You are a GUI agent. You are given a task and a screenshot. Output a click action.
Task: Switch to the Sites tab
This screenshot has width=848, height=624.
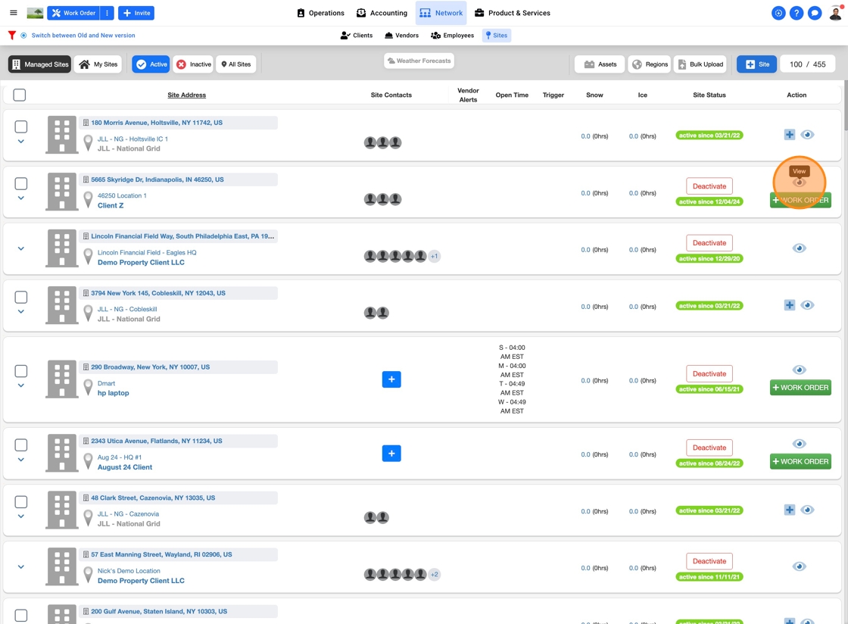497,35
